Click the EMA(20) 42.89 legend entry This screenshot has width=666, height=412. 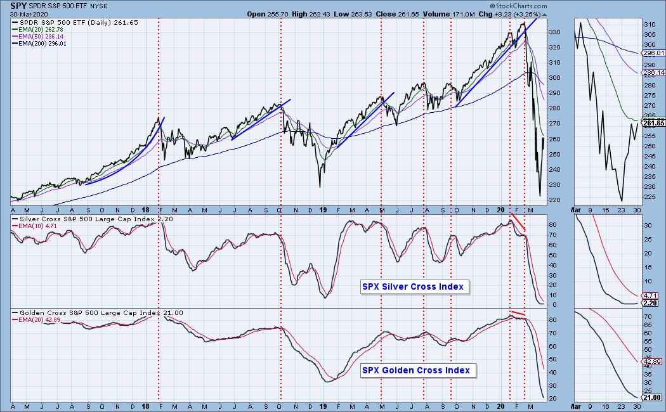coord(36,319)
